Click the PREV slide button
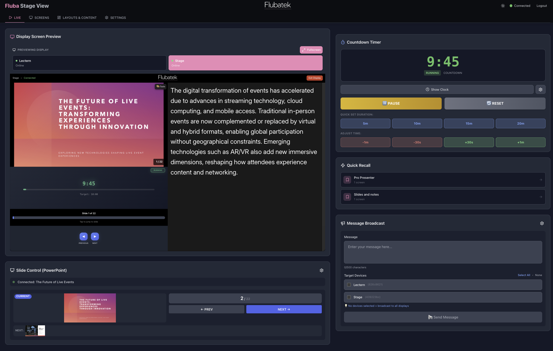This screenshot has width=553, height=351. pyautogui.click(x=206, y=309)
